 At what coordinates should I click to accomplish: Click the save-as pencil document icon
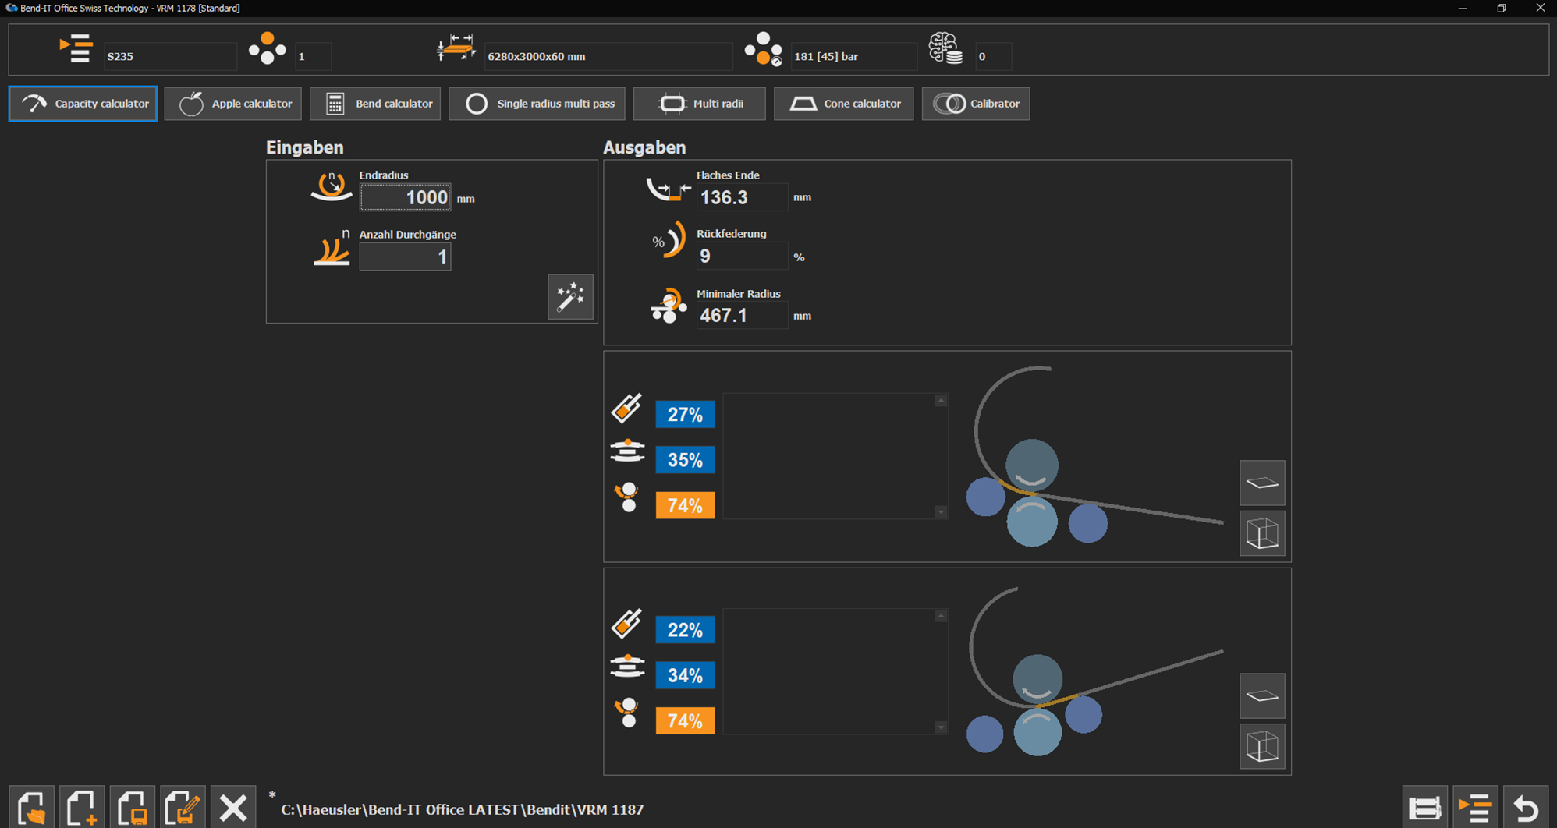[x=183, y=808]
